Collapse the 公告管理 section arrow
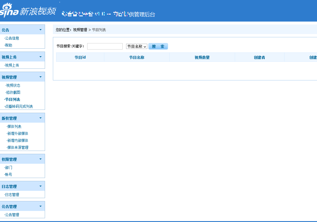This screenshot has height=222, width=317. point(40,206)
